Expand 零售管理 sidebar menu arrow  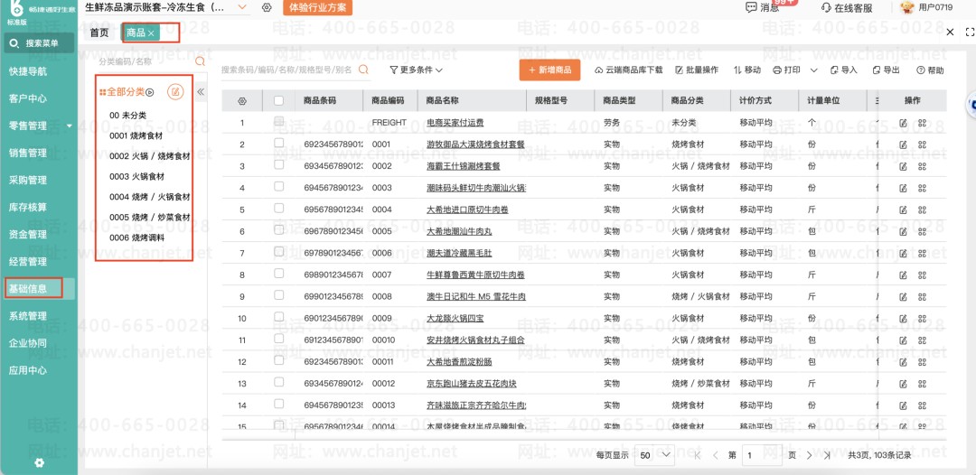(x=69, y=126)
